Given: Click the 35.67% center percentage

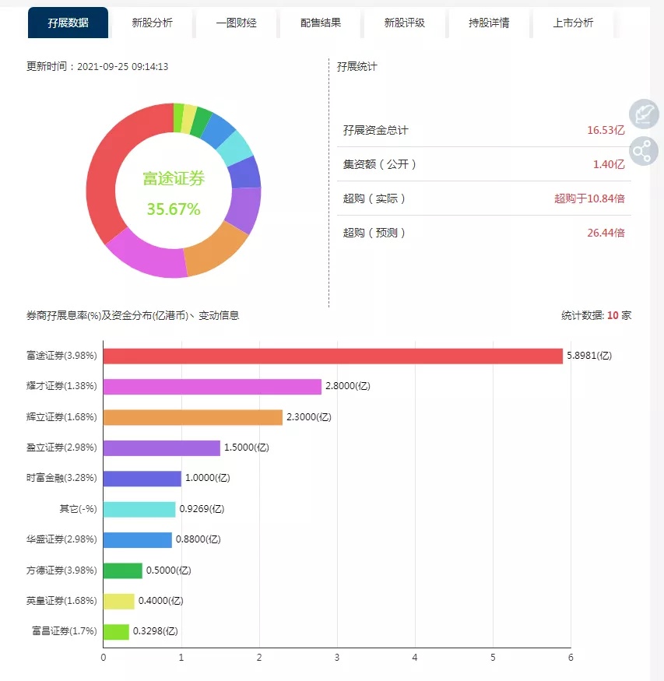Looking at the screenshot, I should pos(174,209).
